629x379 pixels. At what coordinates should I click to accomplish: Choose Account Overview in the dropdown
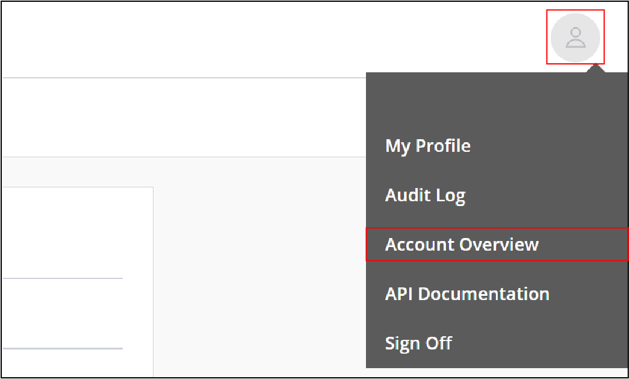pos(497,244)
